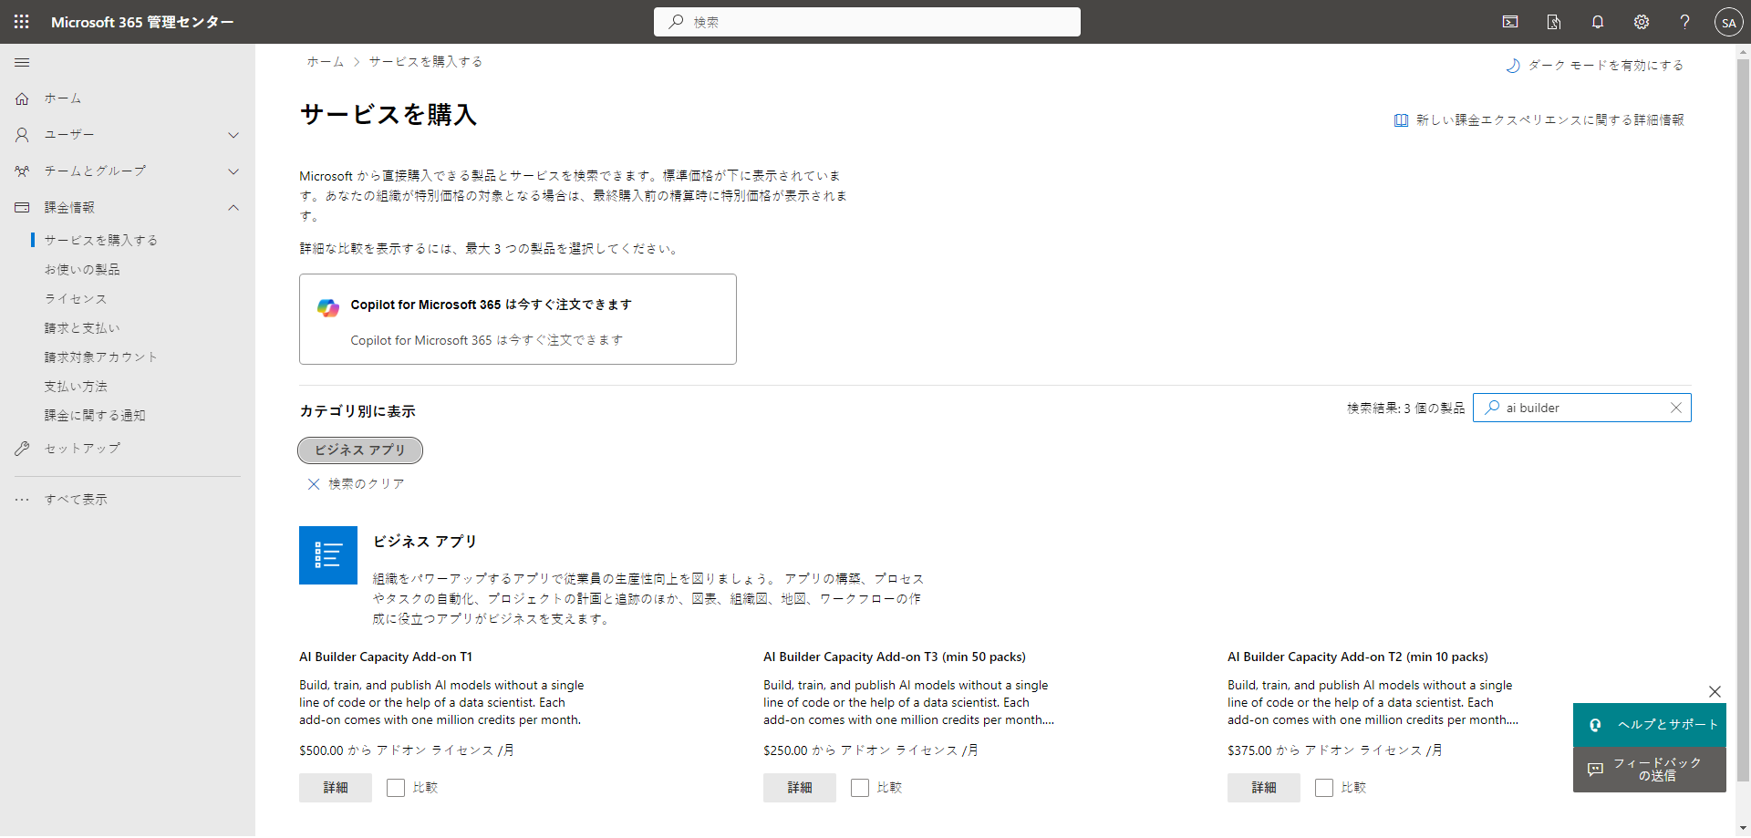The image size is (1751, 838).
Task: Toggle the ビジネス アプリ category filter pill
Action: click(x=360, y=450)
